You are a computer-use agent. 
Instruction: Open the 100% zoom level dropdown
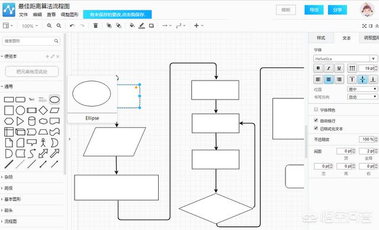tap(30, 25)
